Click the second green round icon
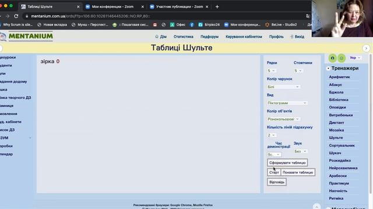 (x=342, y=58)
